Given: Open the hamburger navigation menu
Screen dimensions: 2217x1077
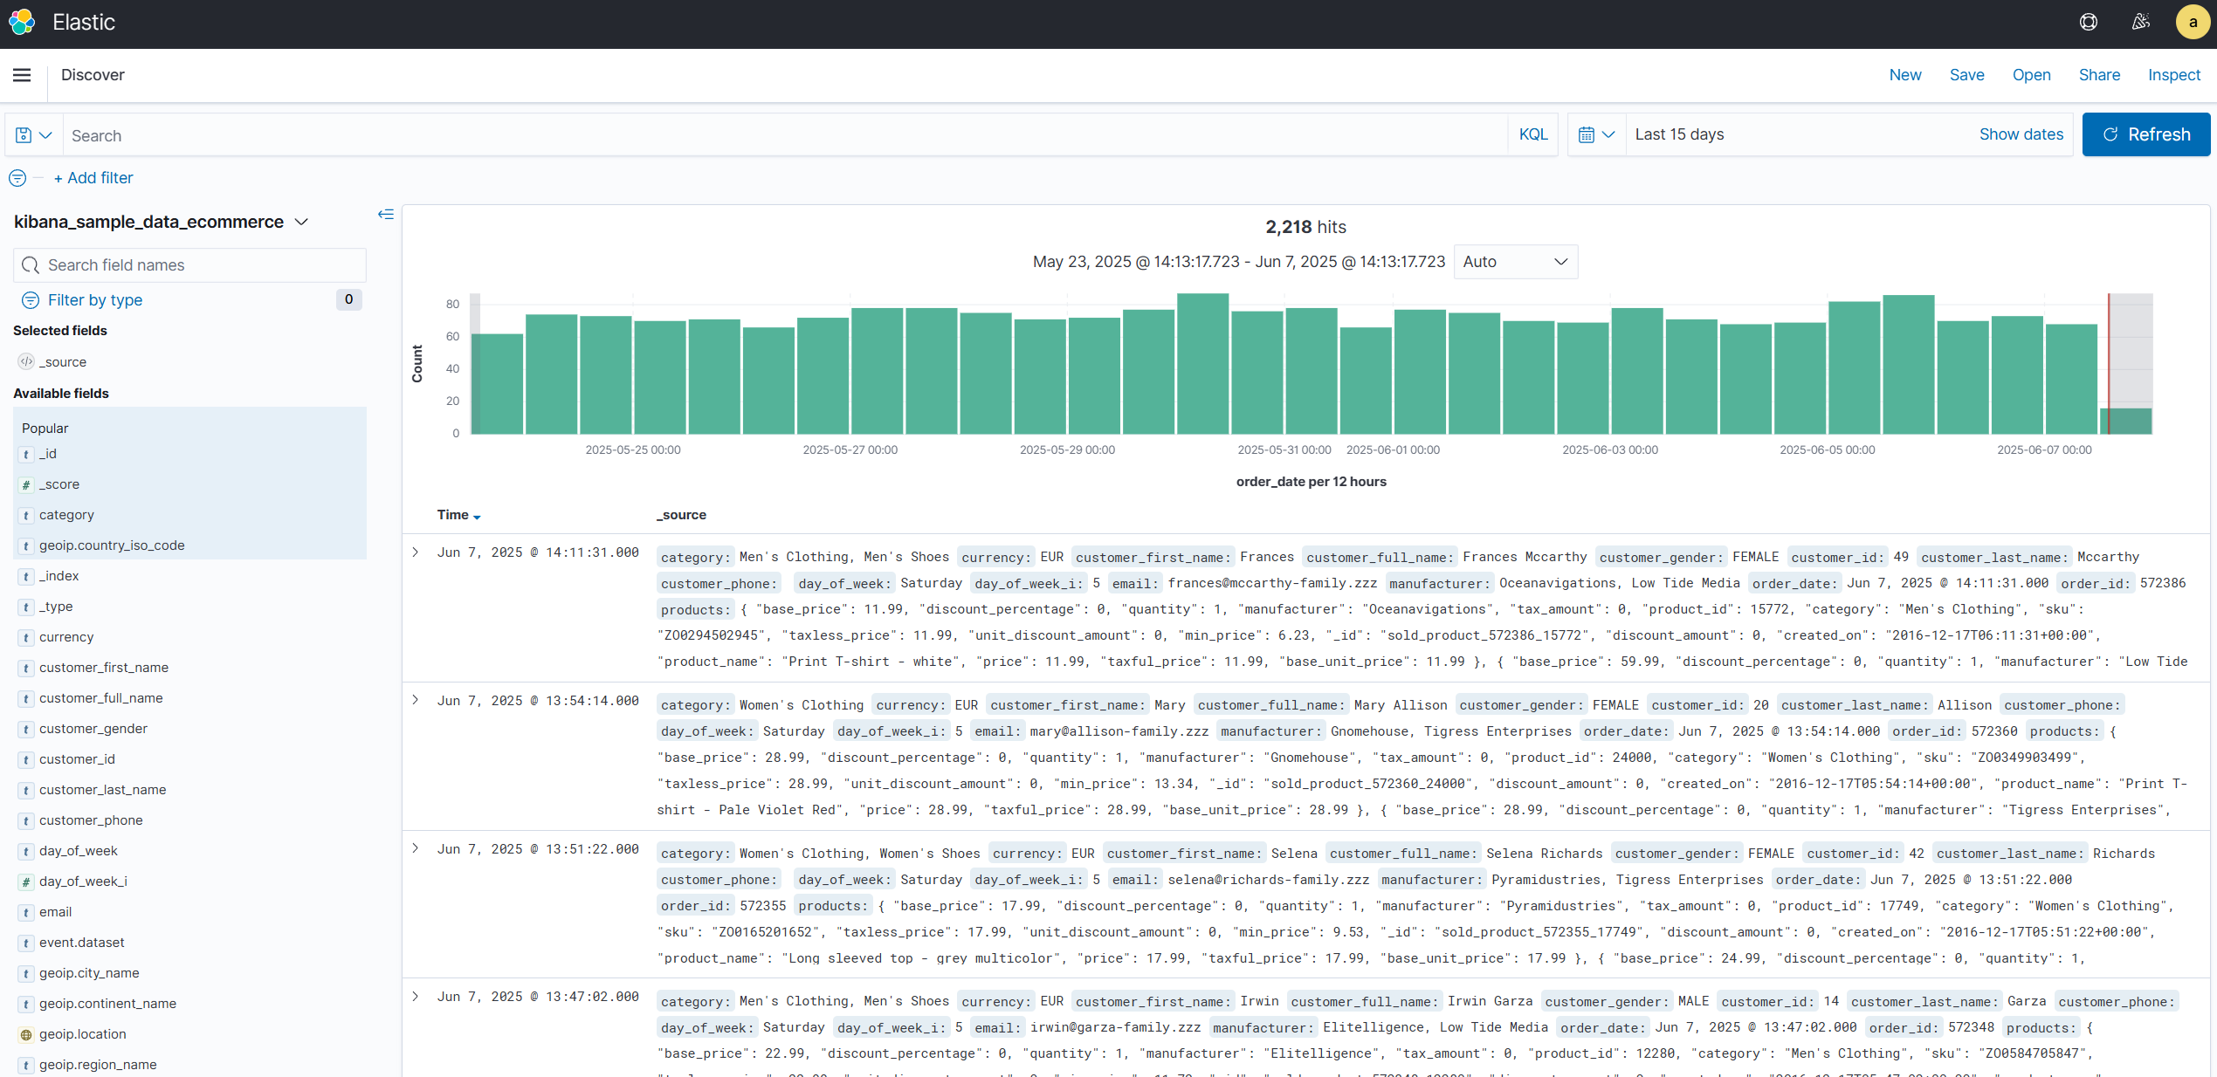Looking at the screenshot, I should tap(22, 75).
